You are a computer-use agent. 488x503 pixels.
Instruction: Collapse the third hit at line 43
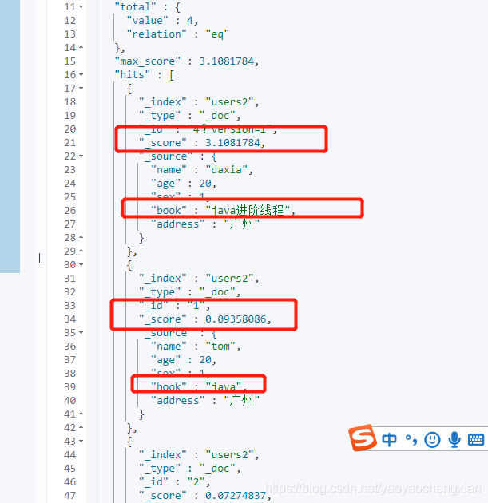[x=81, y=441]
